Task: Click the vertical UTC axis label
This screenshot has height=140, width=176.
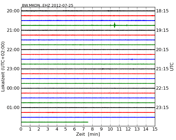Action: click(x=172, y=67)
